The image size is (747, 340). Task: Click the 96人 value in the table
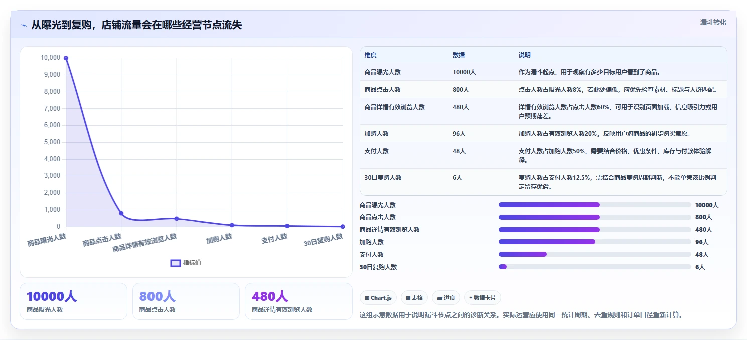pos(459,134)
